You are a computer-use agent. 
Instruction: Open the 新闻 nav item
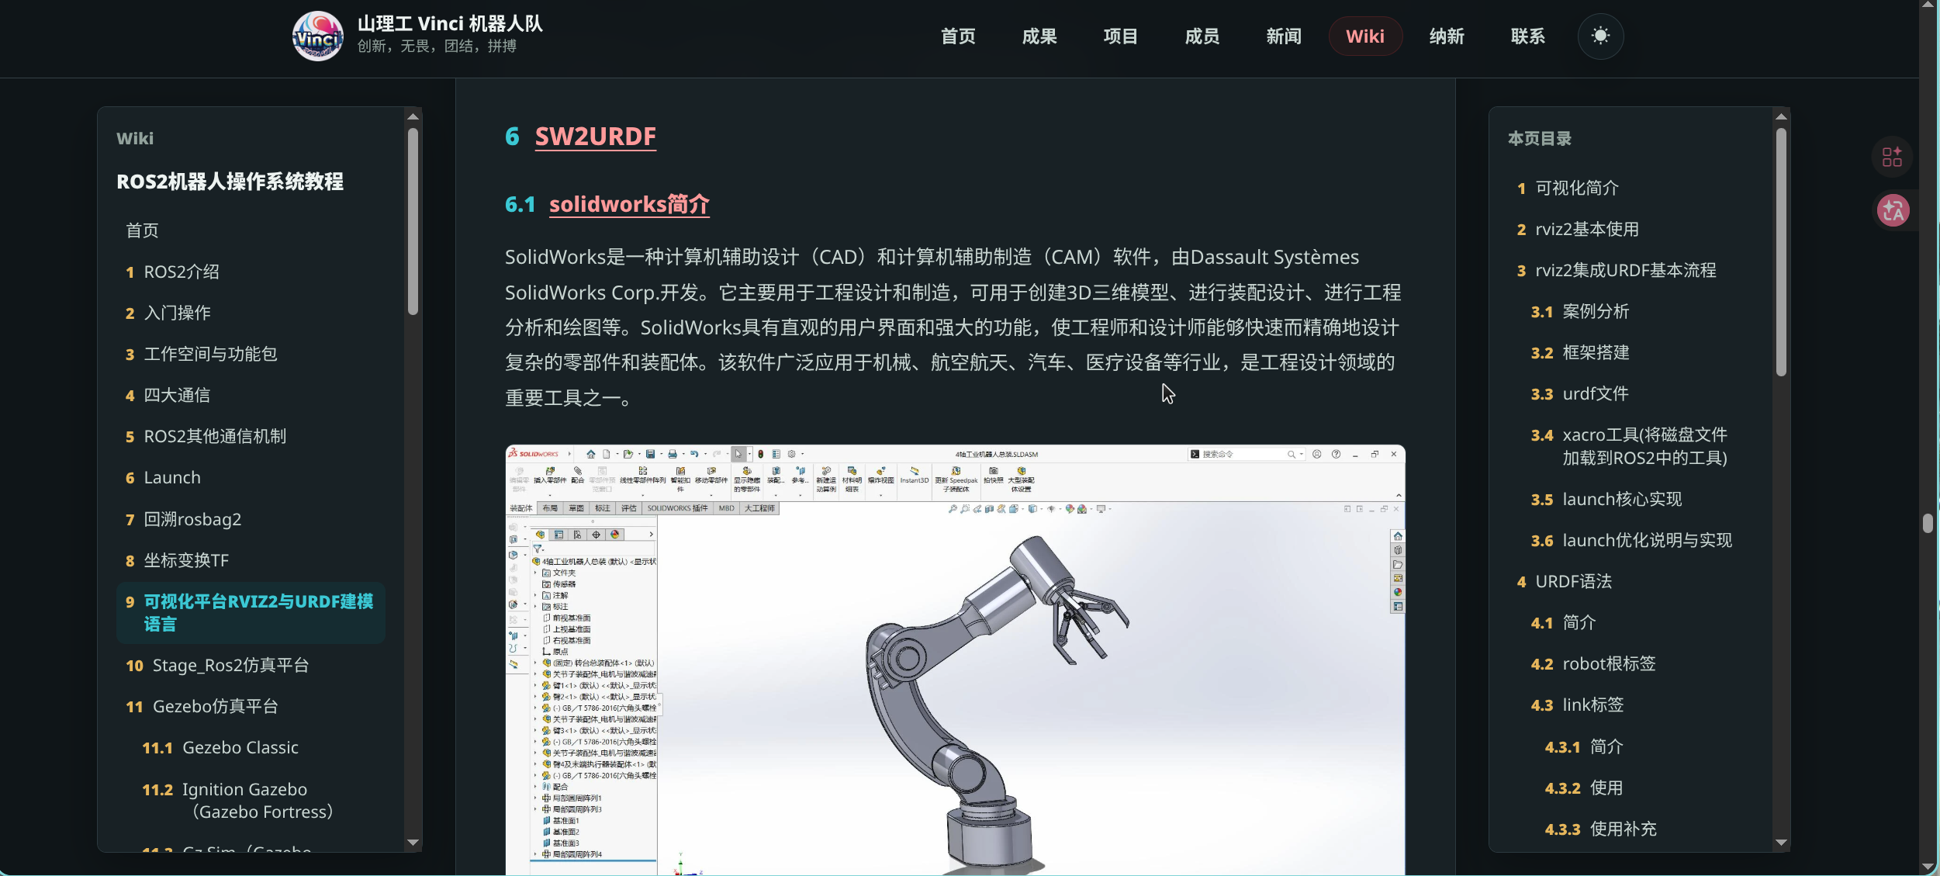point(1284,36)
